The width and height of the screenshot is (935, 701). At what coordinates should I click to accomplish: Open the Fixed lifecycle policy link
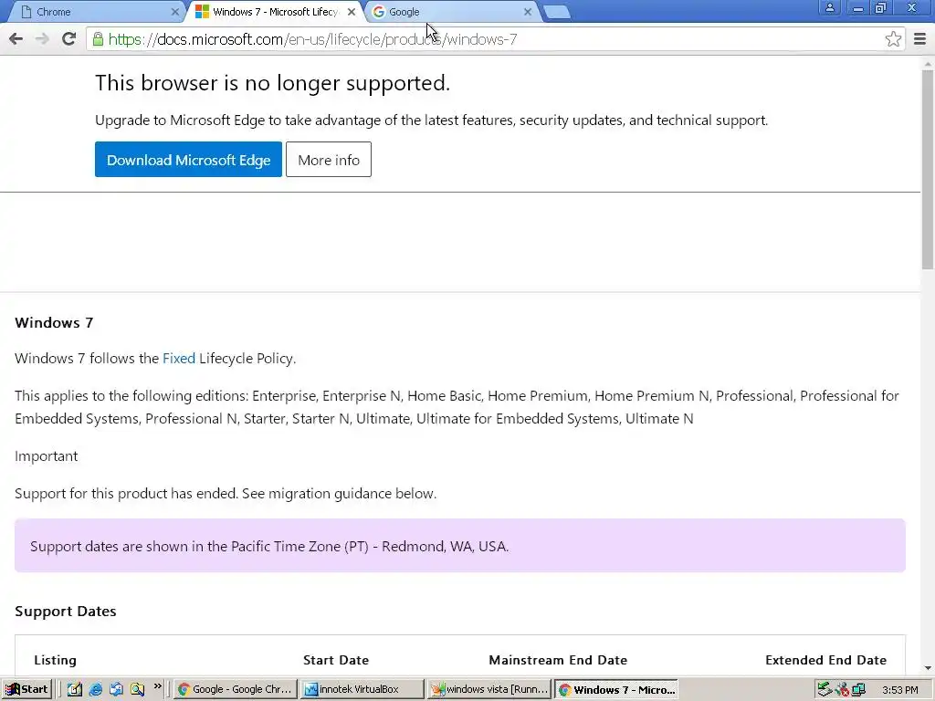point(179,358)
